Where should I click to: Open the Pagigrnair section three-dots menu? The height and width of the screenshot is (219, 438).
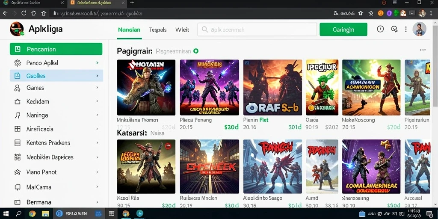[x=423, y=50]
